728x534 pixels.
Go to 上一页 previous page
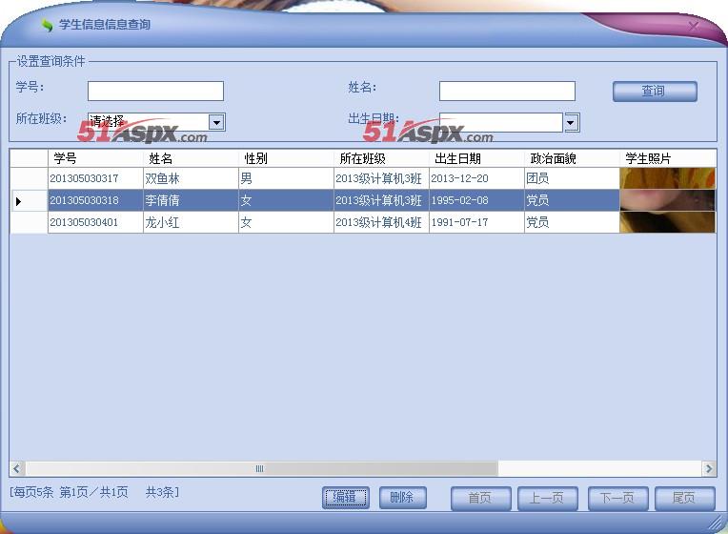547,498
